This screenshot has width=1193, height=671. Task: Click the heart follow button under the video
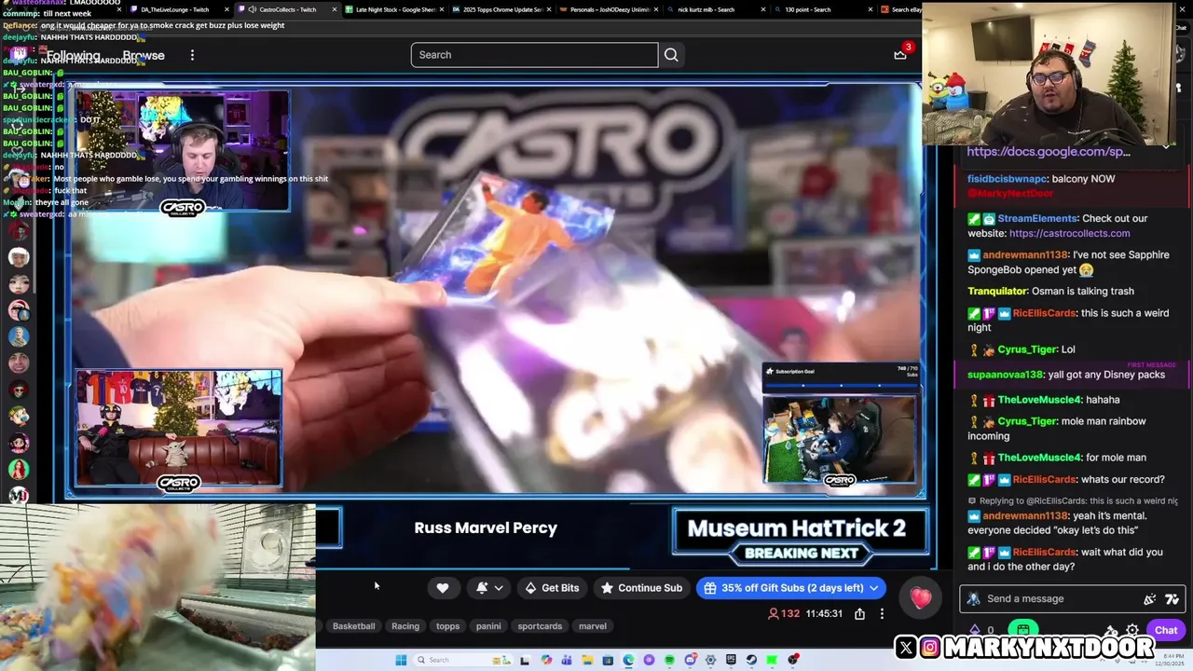click(443, 588)
